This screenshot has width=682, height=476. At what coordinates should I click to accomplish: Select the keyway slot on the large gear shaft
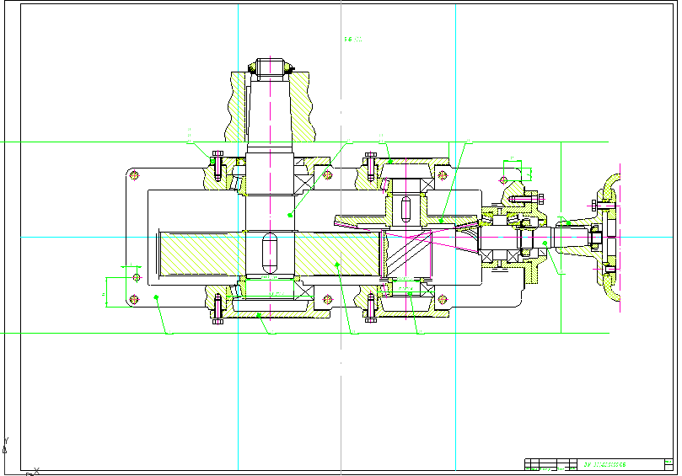click(270, 250)
